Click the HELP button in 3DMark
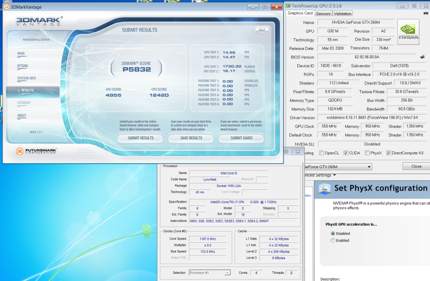The width and height of the screenshot is (430, 281). (x=262, y=30)
